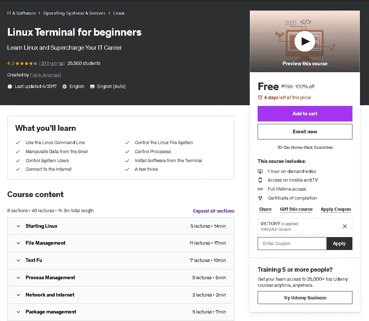Expand the Text Fu section chevron
The width and height of the screenshot is (369, 321).
pyautogui.click(x=18, y=260)
